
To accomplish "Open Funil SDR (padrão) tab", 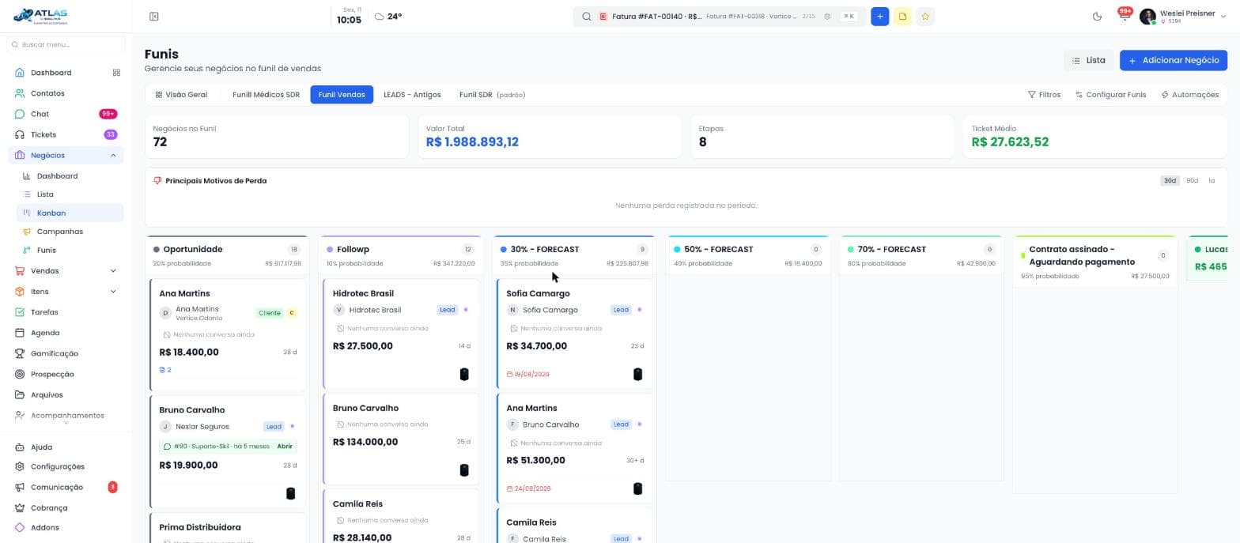I will (x=492, y=95).
